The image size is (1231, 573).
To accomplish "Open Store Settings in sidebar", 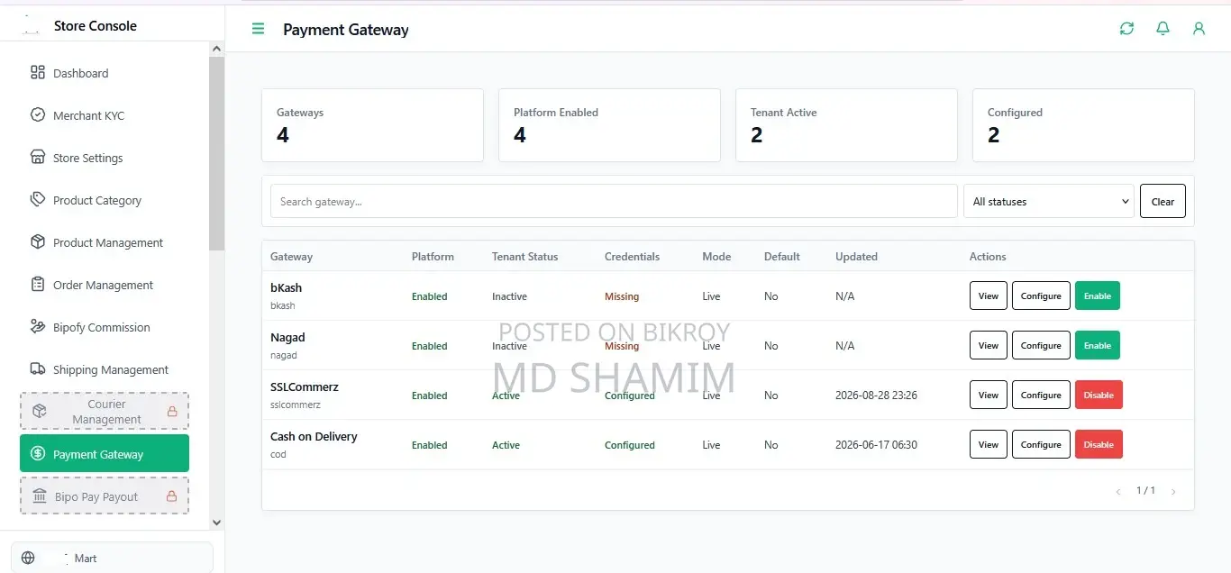I will pyautogui.click(x=105, y=158).
